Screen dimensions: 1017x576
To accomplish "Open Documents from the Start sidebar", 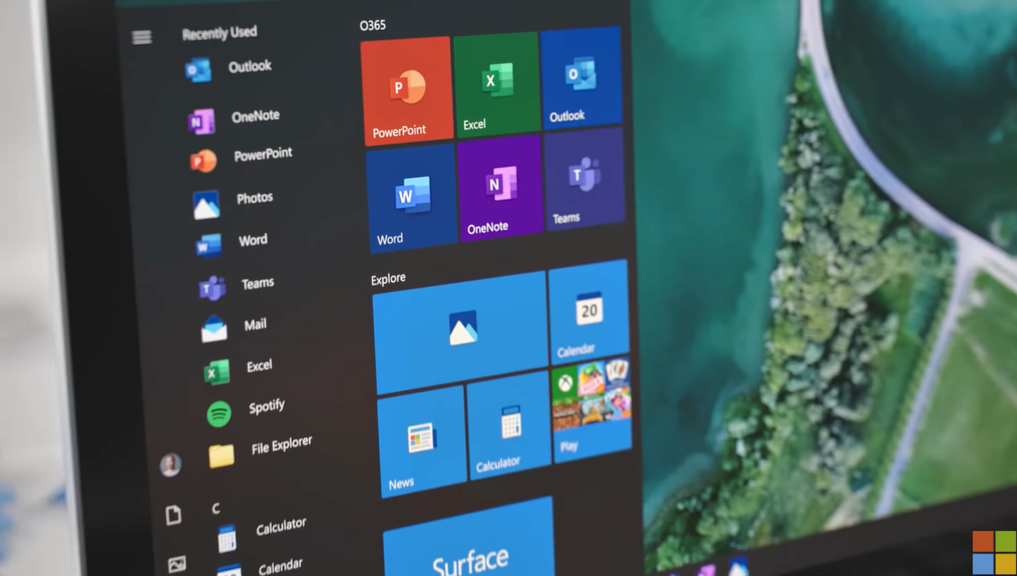I will click(174, 515).
